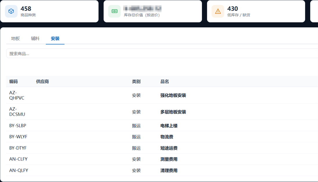This screenshot has width=318, height=182.
Task: Click 搬运 category in BY-SLBP row
Action: pyautogui.click(x=136, y=126)
